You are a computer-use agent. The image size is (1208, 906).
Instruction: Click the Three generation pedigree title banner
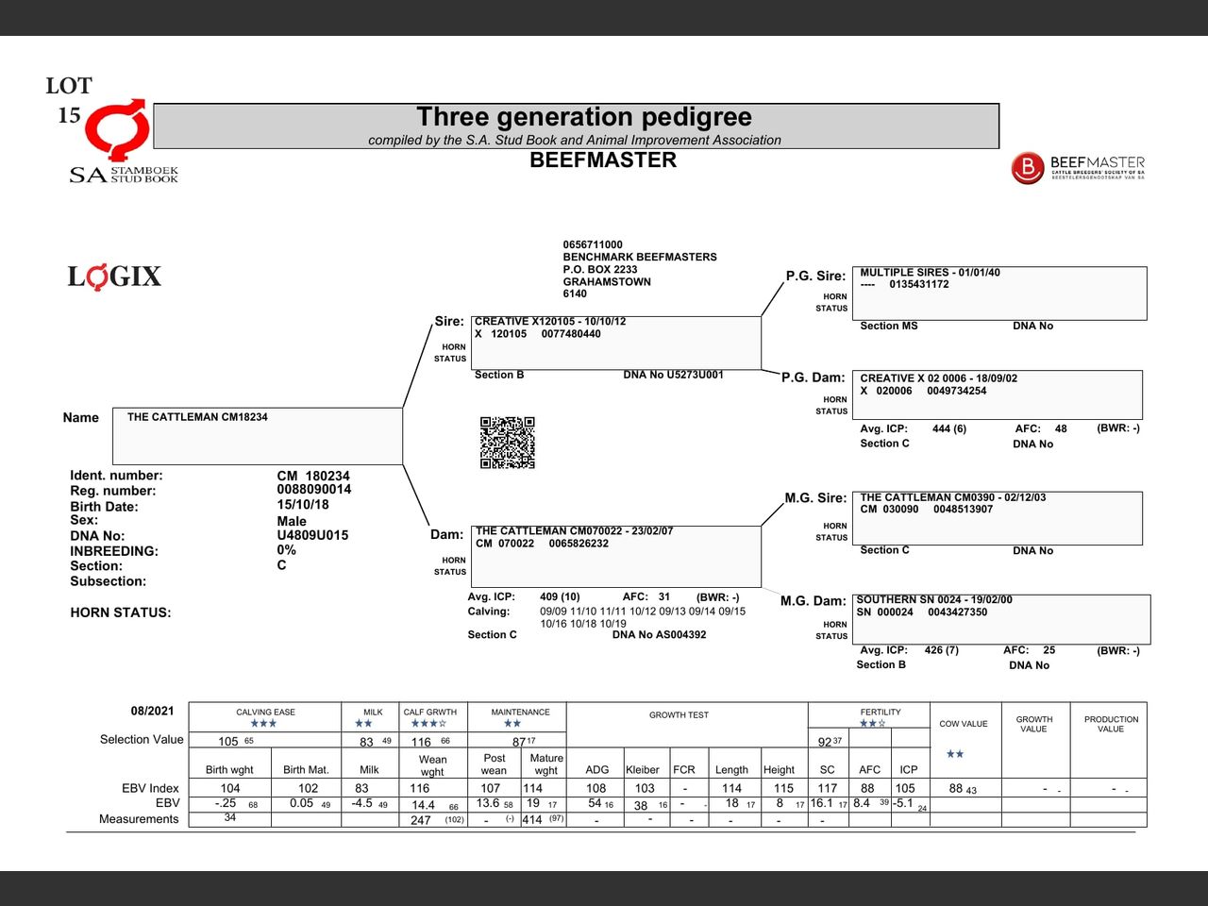pos(576,126)
